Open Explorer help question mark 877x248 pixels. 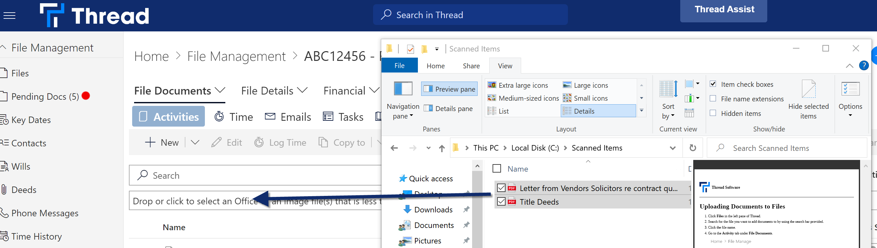point(864,65)
